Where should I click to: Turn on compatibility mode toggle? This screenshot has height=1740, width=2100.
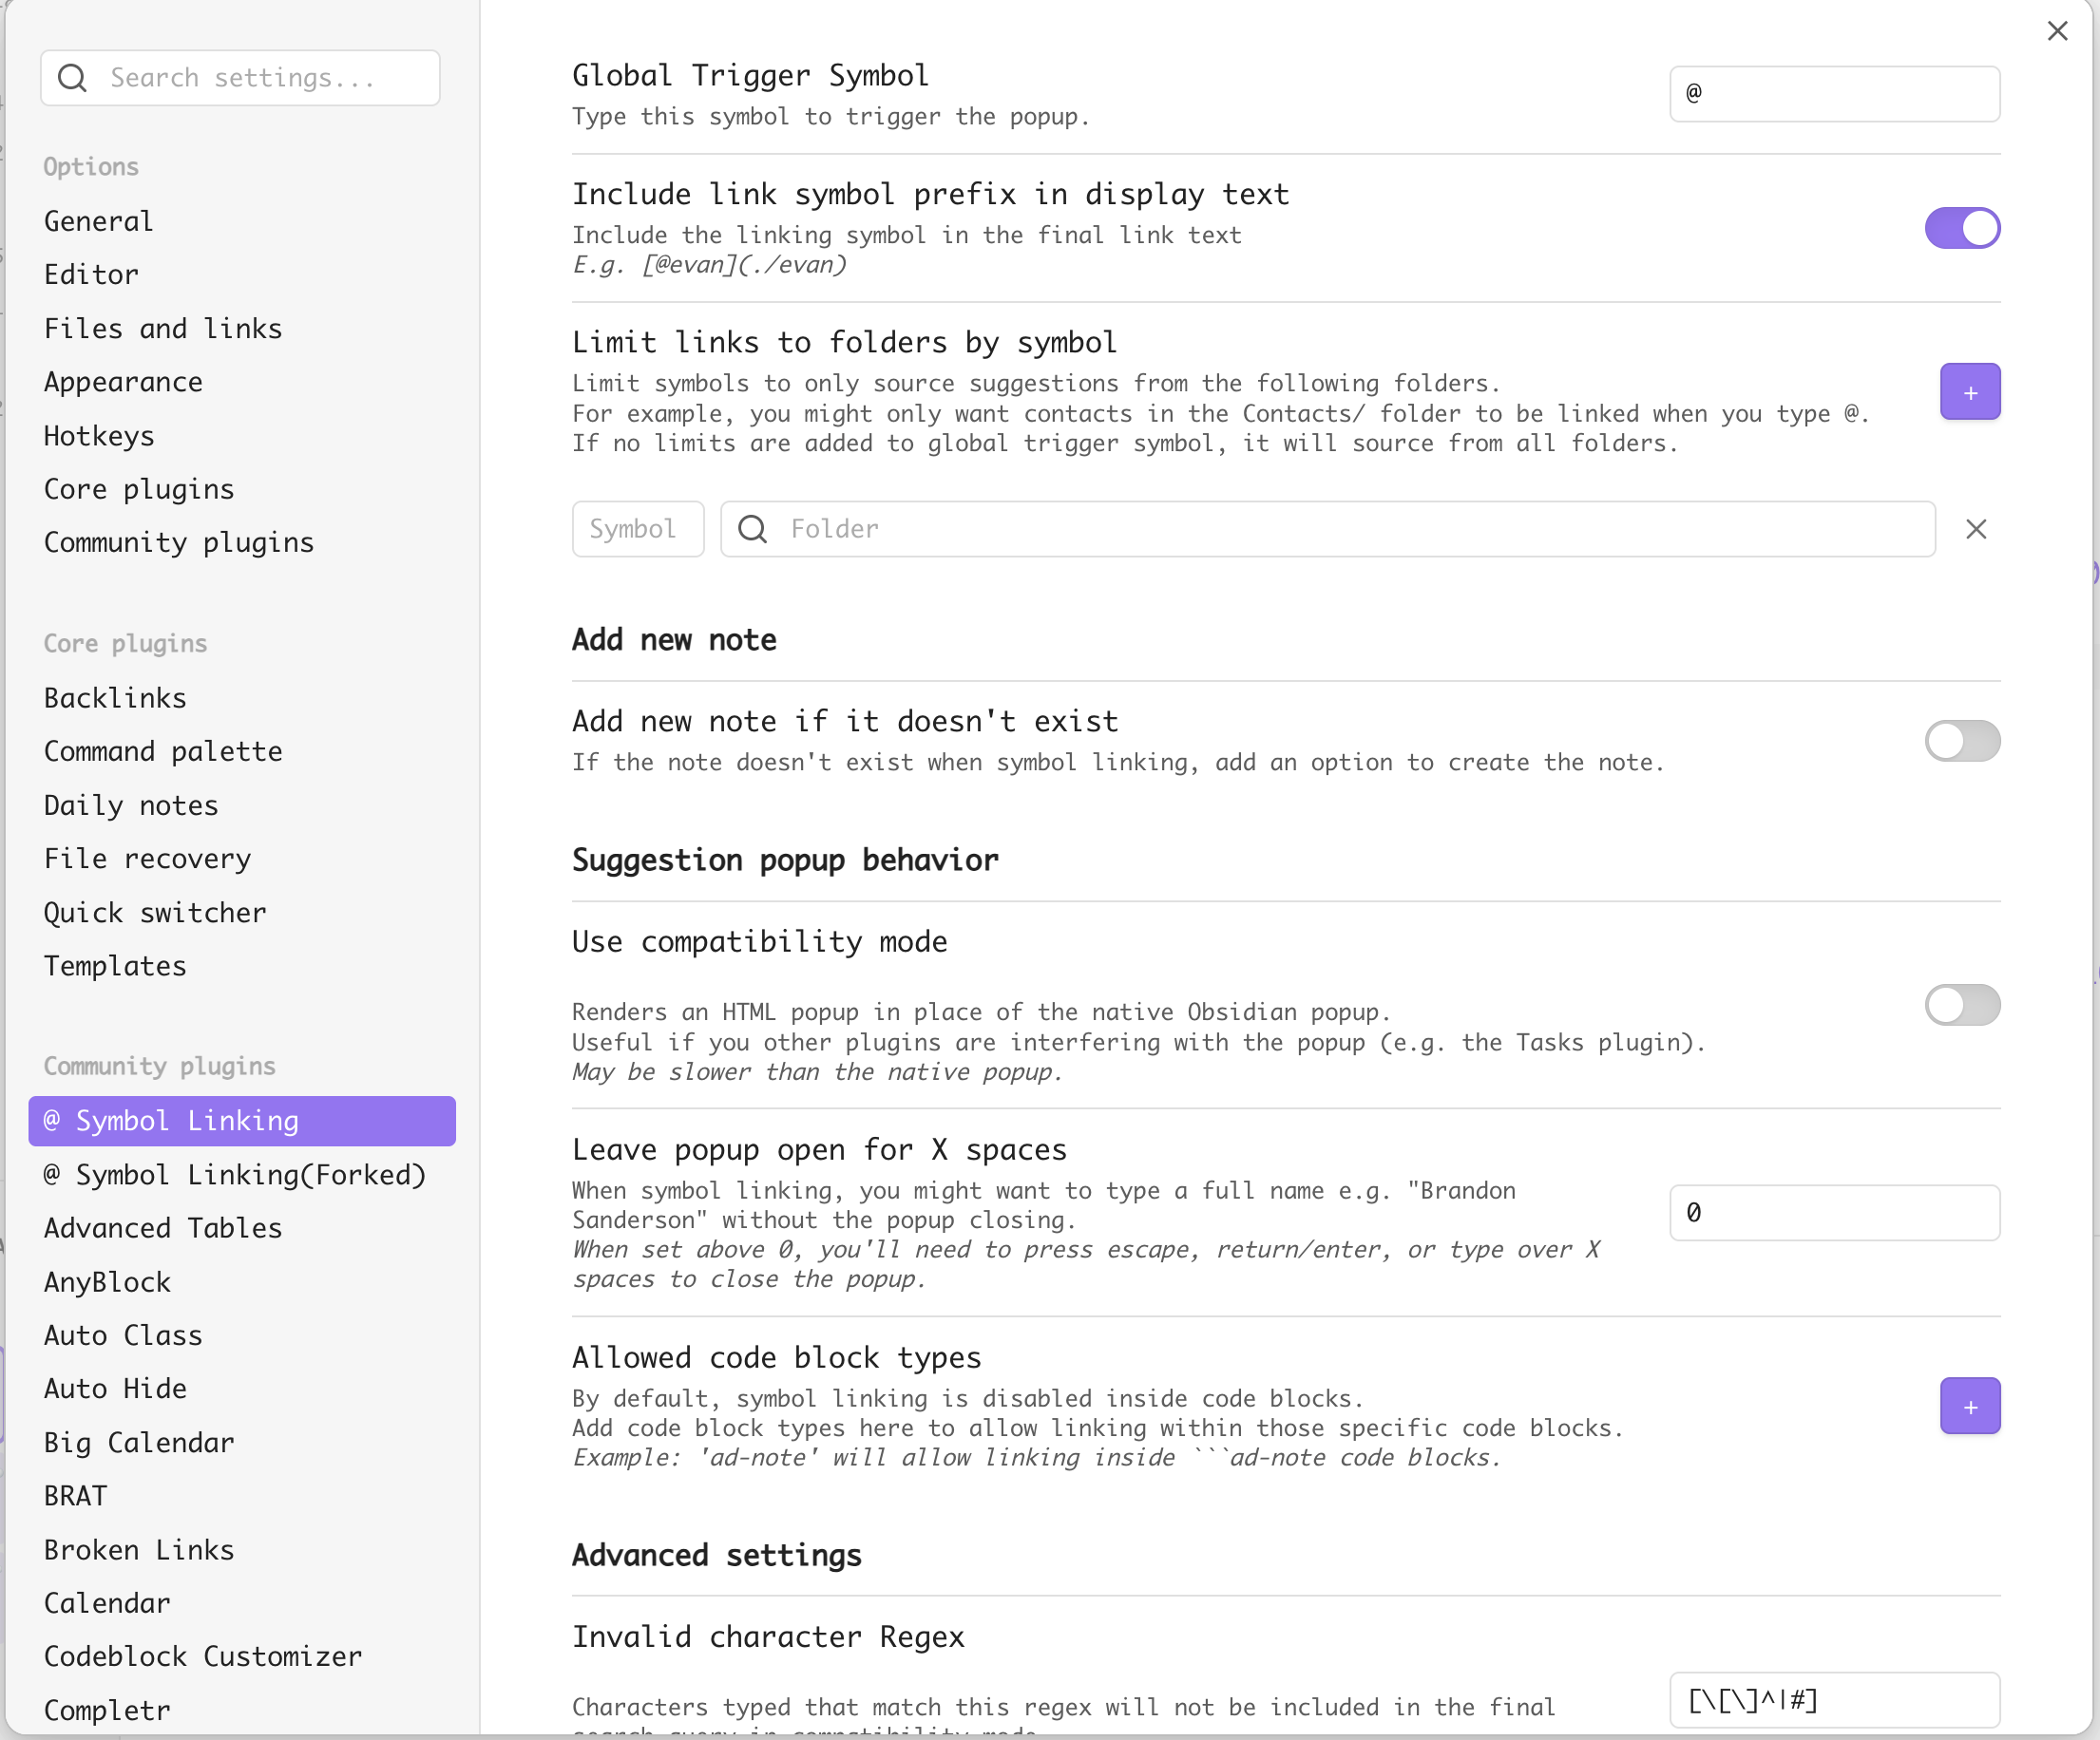(1961, 1005)
